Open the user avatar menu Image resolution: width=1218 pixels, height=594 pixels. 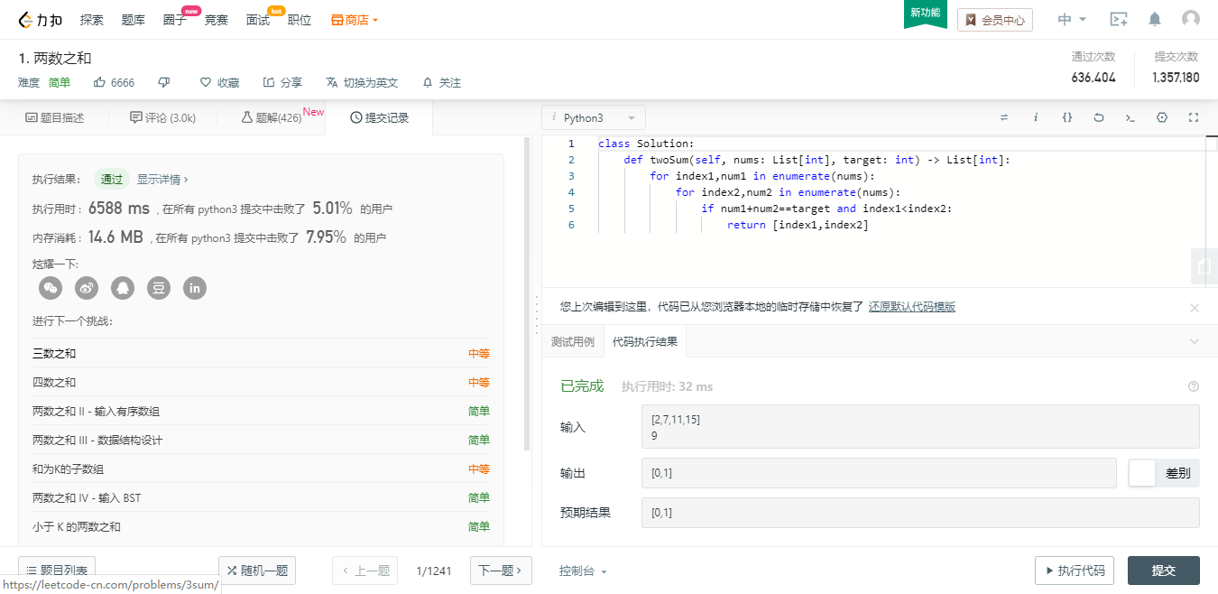click(1191, 19)
